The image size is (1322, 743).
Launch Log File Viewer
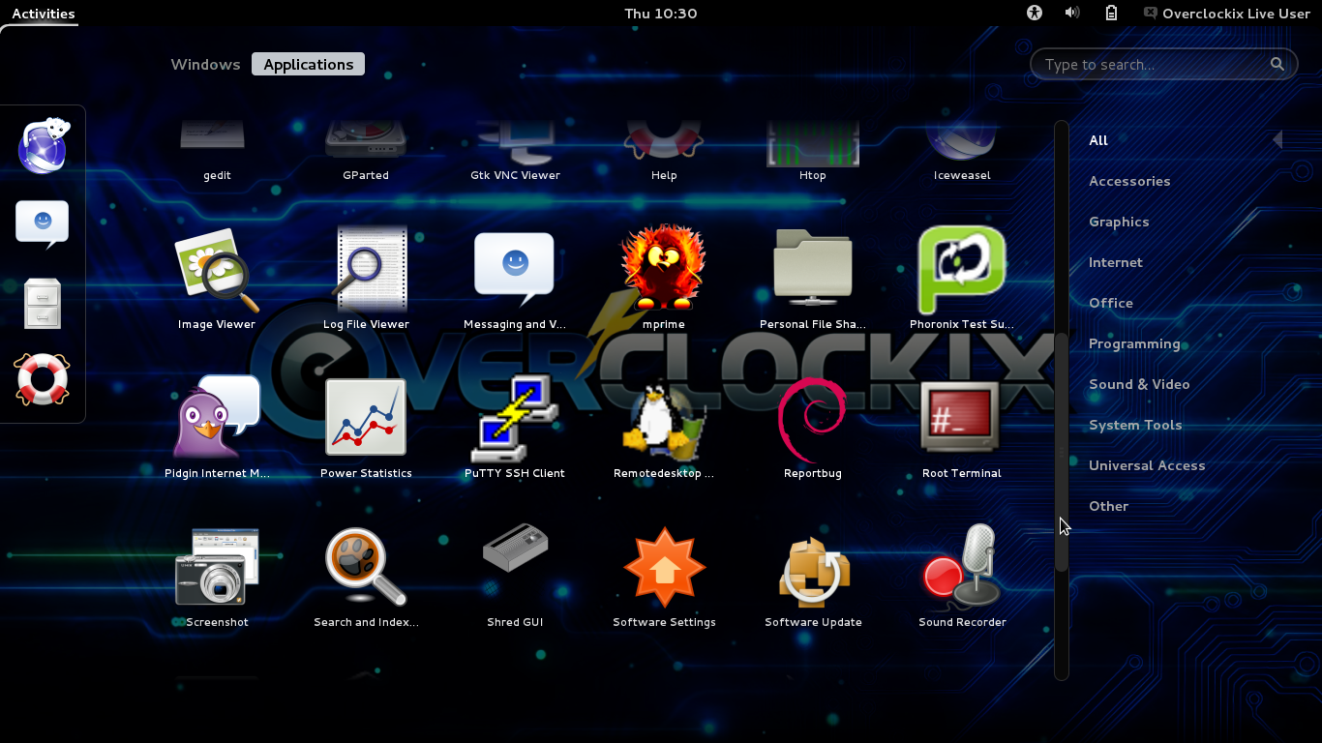tap(366, 279)
